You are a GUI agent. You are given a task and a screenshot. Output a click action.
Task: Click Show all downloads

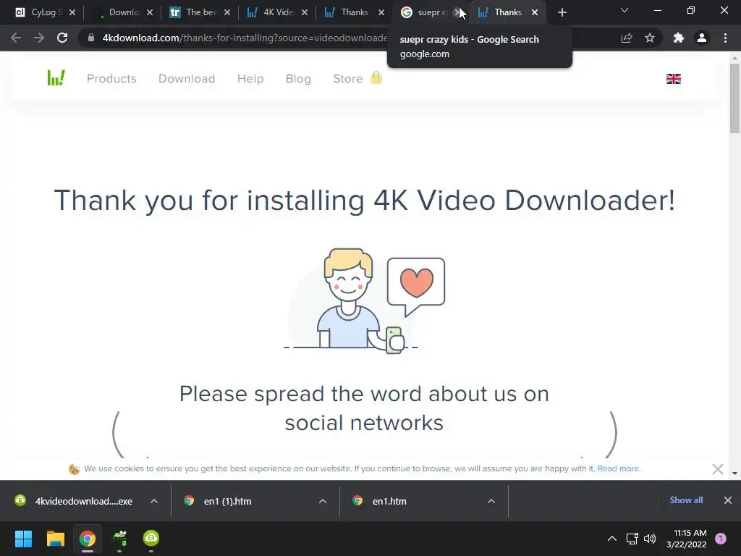tap(686, 500)
